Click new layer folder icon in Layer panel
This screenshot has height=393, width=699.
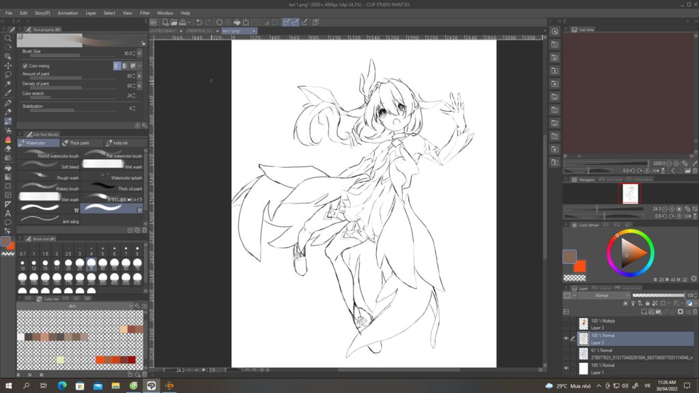point(659,311)
